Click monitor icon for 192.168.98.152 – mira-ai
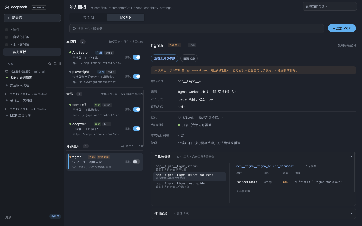Screen dimensions: 362x226 point(7,72)
